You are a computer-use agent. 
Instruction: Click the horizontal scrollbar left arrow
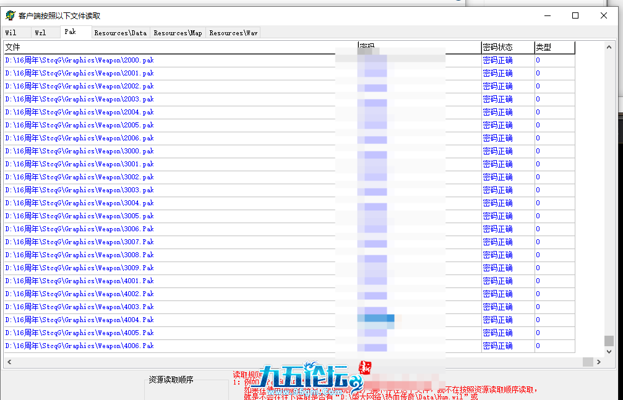point(9,362)
